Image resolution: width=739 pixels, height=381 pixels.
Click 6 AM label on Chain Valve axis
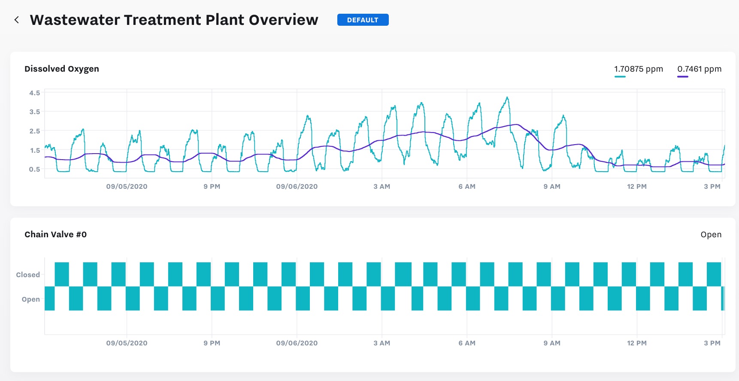pyautogui.click(x=467, y=343)
